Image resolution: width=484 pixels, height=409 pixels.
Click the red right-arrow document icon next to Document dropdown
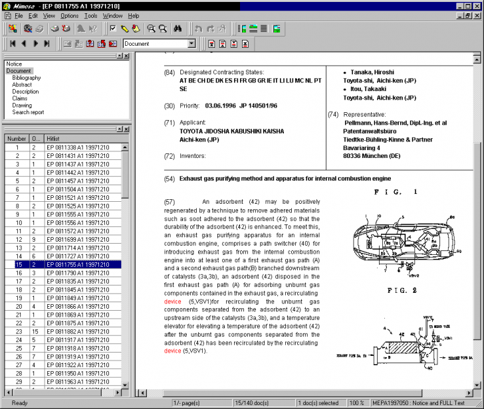[112, 44]
